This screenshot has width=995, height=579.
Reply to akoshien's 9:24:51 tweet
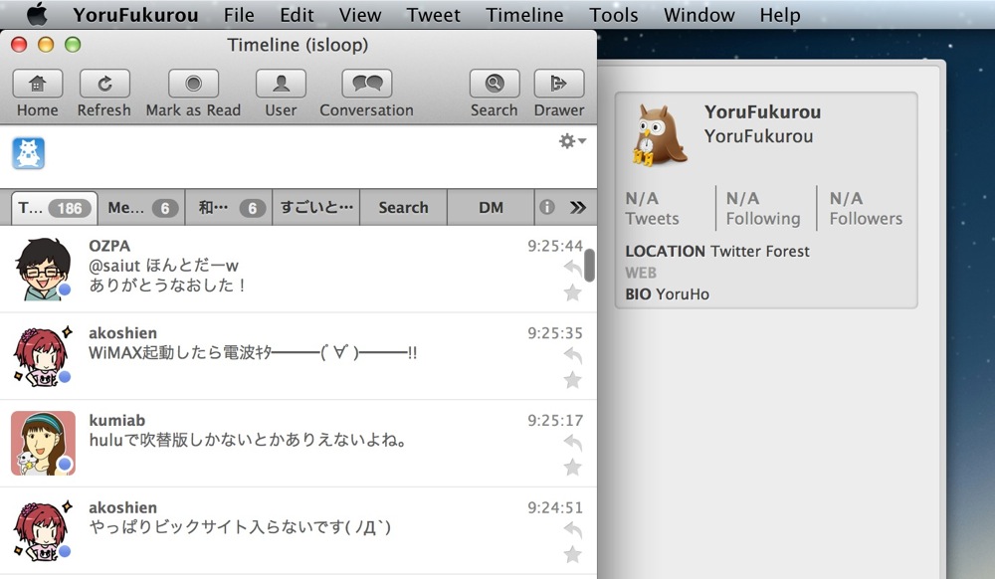[573, 530]
